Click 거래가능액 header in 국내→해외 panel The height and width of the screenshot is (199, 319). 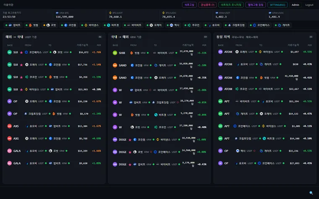(x=188, y=45)
